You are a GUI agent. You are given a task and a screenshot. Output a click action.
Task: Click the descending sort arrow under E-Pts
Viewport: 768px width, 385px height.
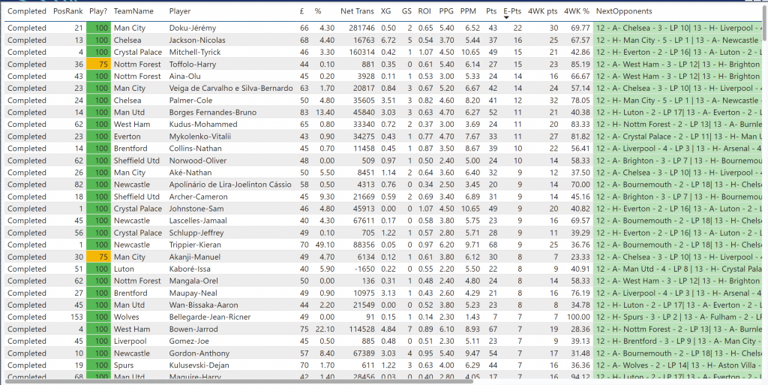(506, 17)
